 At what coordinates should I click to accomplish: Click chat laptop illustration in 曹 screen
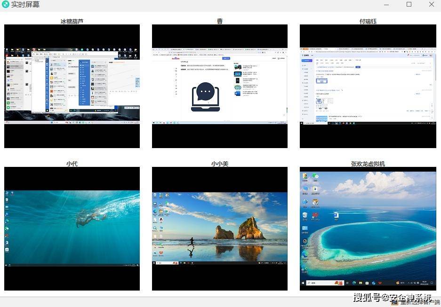[205, 97]
